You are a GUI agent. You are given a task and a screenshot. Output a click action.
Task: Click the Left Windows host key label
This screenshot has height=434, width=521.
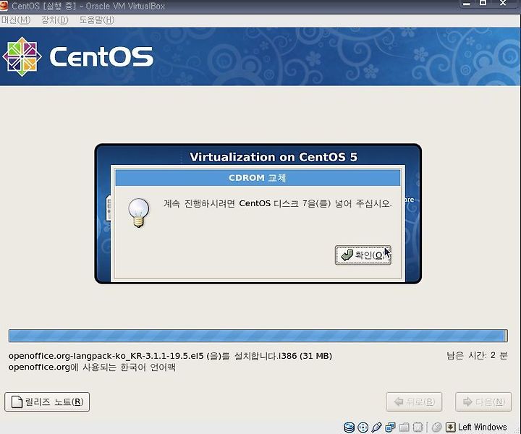tap(482, 427)
